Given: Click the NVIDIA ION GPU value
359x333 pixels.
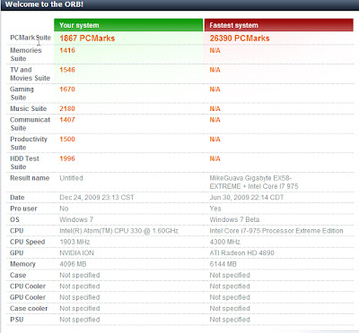Looking at the screenshot, I should coord(76,253).
